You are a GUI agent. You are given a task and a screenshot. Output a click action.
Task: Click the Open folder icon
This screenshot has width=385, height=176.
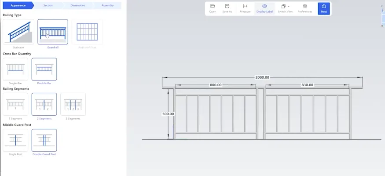pyautogui.click(x=213, y=7)
